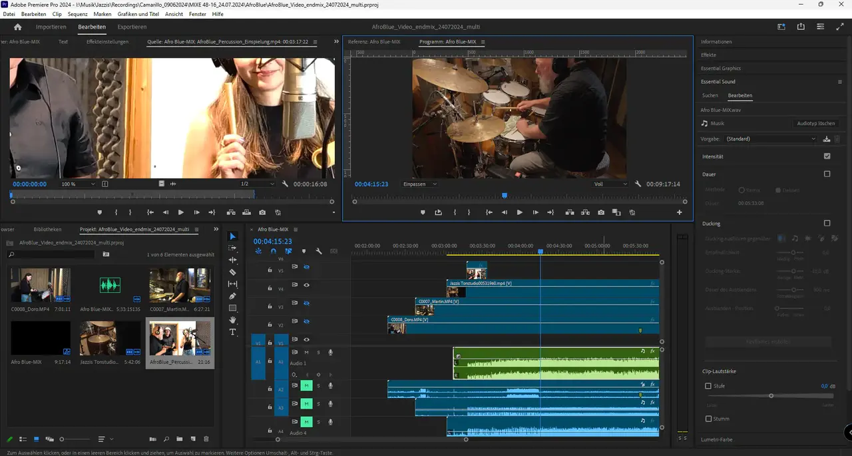Choose the Type (T) tool
The image size is (852, 456).
pyautogui.click(x=232, y=332)
